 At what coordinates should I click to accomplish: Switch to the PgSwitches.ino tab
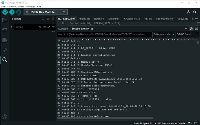click(164, 19)
